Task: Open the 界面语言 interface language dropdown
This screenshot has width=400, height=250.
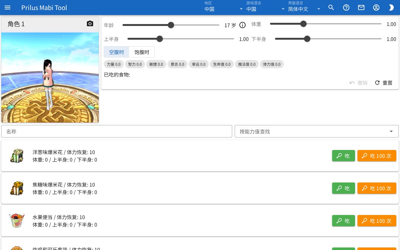Action: pyautogui.click(x=305, y=7)
